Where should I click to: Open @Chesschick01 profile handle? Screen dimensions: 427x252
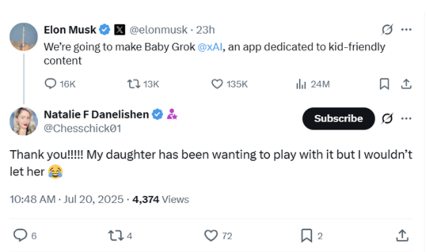click(x=82, y=128)
